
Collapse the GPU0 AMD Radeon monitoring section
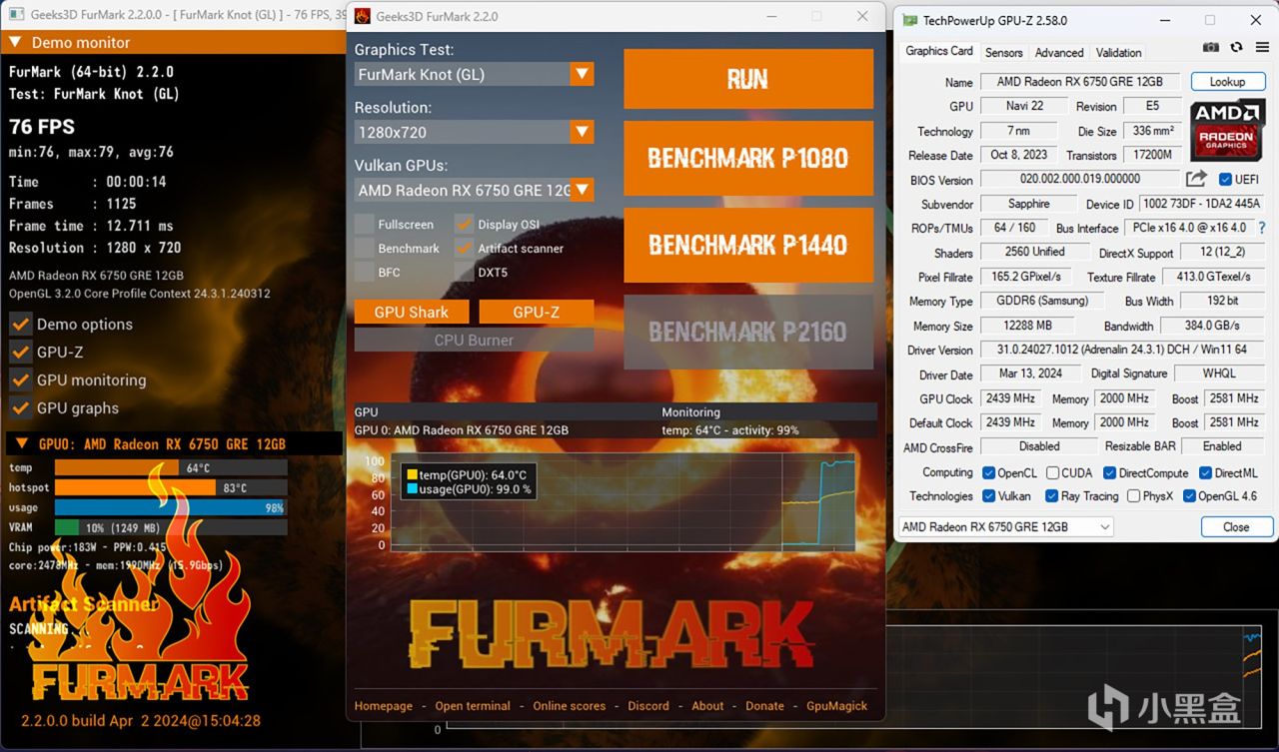pos(21,443)
